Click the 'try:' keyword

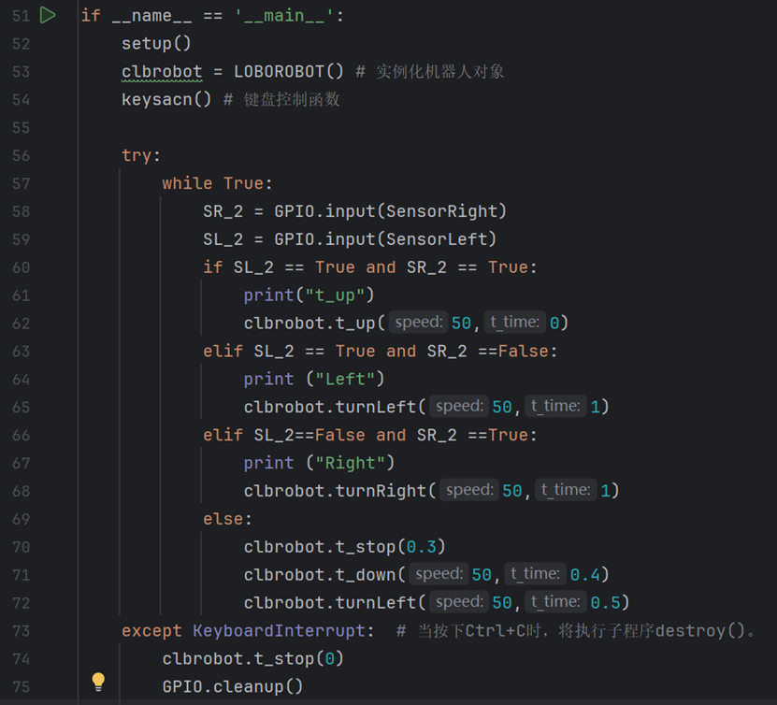tap(141, 155)
